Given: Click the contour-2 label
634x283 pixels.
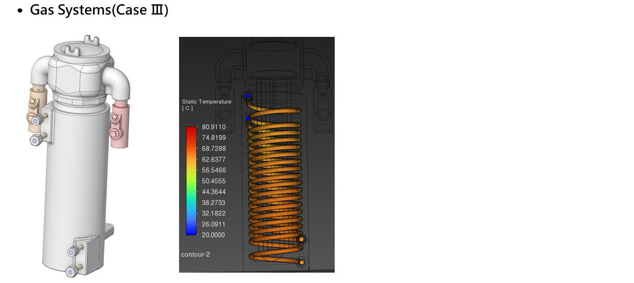Looking at the screenshot, I should pos(196,254).
